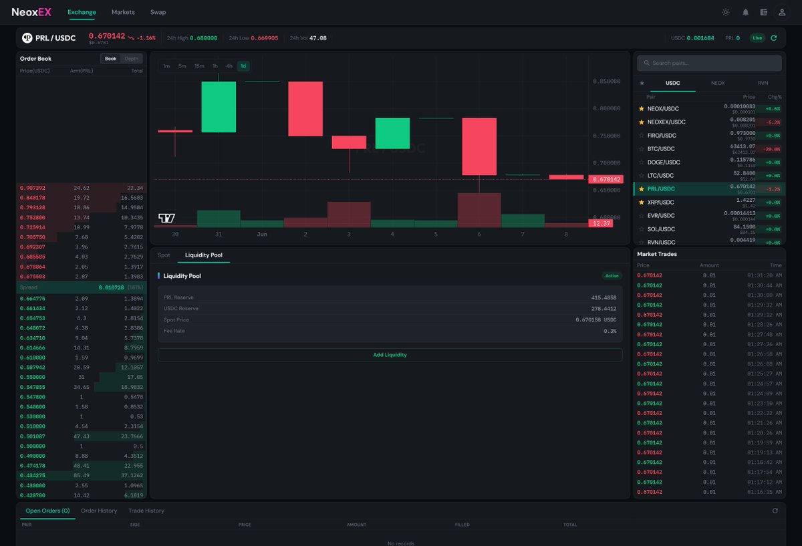This screenshot has width=802, height=546.
Task: Open the wallet icon in header
Action: [x=764, y=12]
